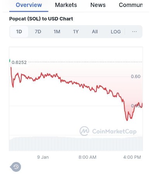The image size is (151, 175).
Task: Switch chart to 7D range
Action: click(38, 32)
